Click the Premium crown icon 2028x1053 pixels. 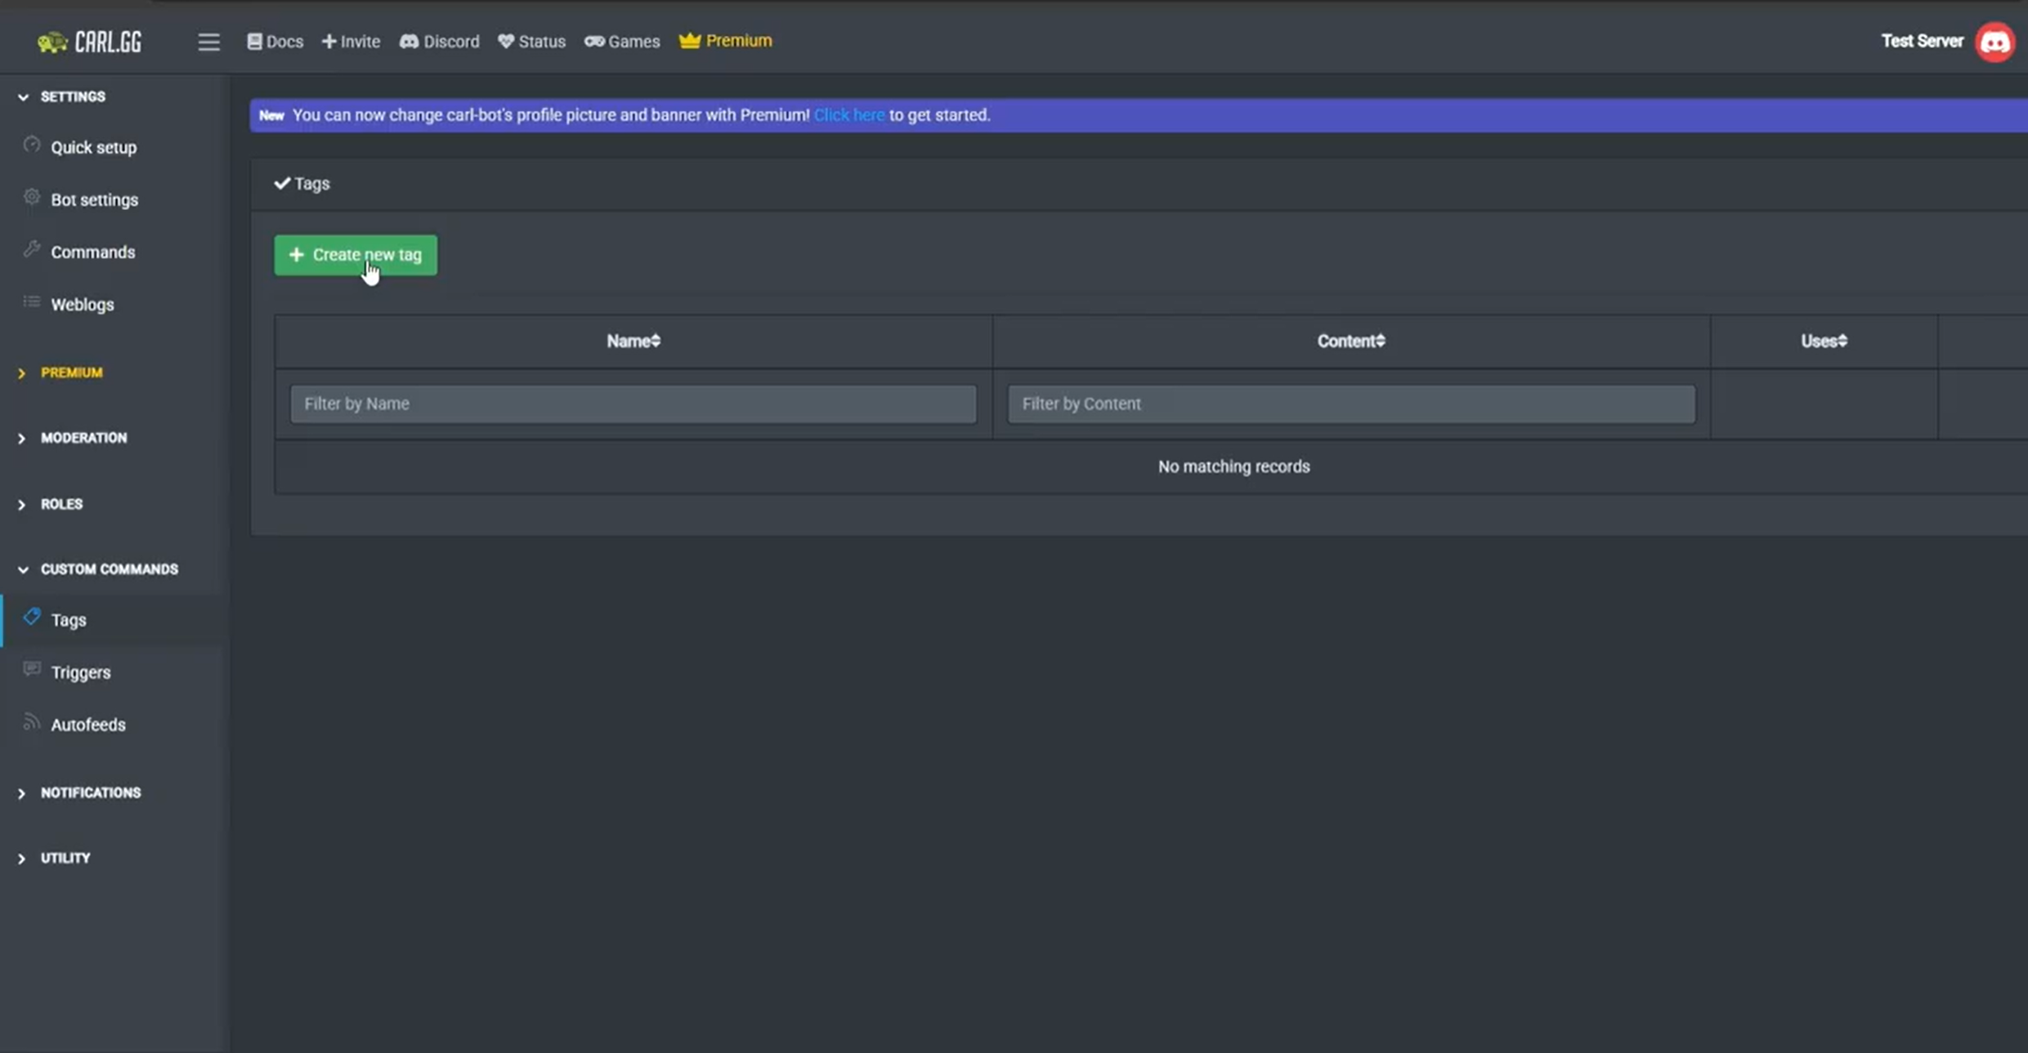click(x=689, y=40)
